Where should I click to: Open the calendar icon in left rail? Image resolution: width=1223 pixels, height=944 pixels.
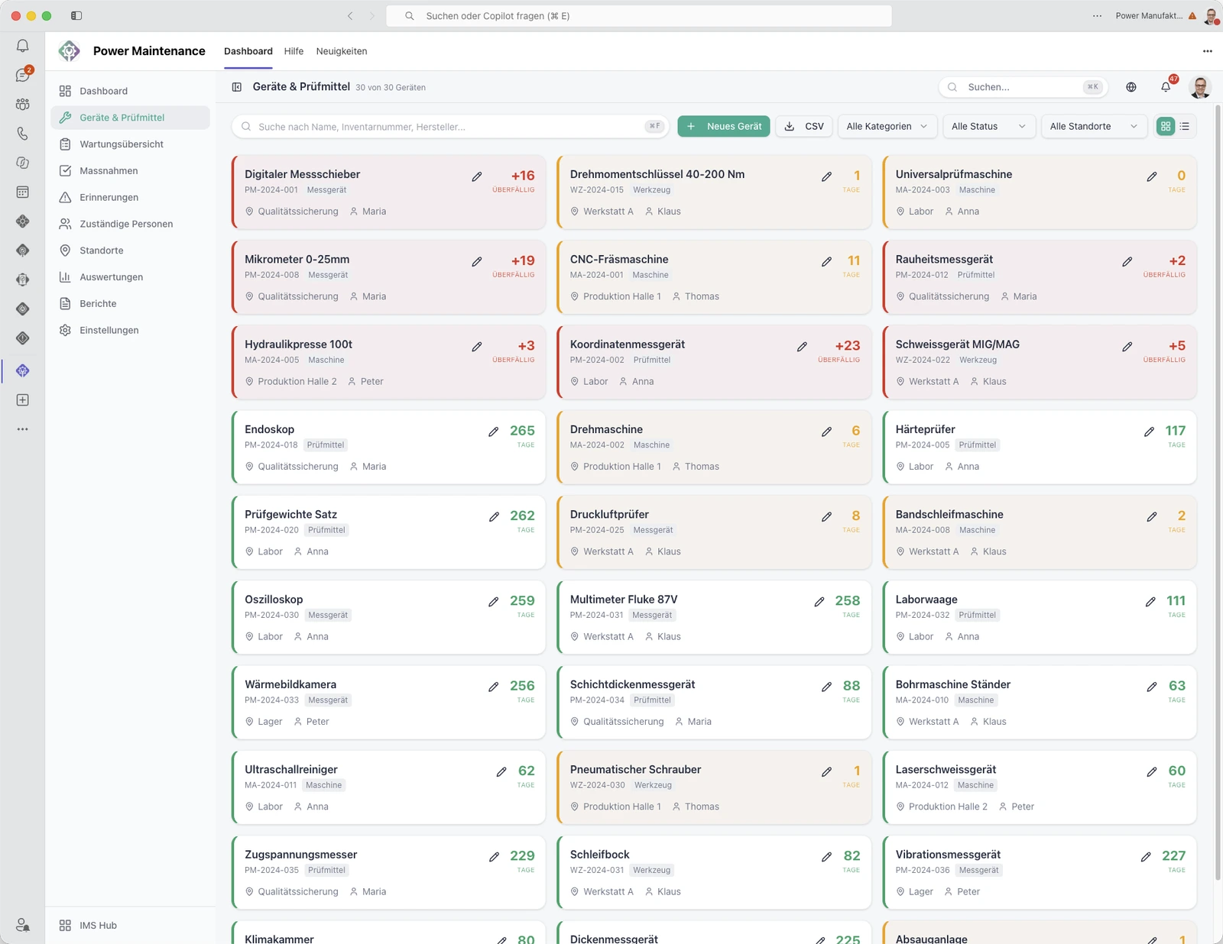pos(23,192)
